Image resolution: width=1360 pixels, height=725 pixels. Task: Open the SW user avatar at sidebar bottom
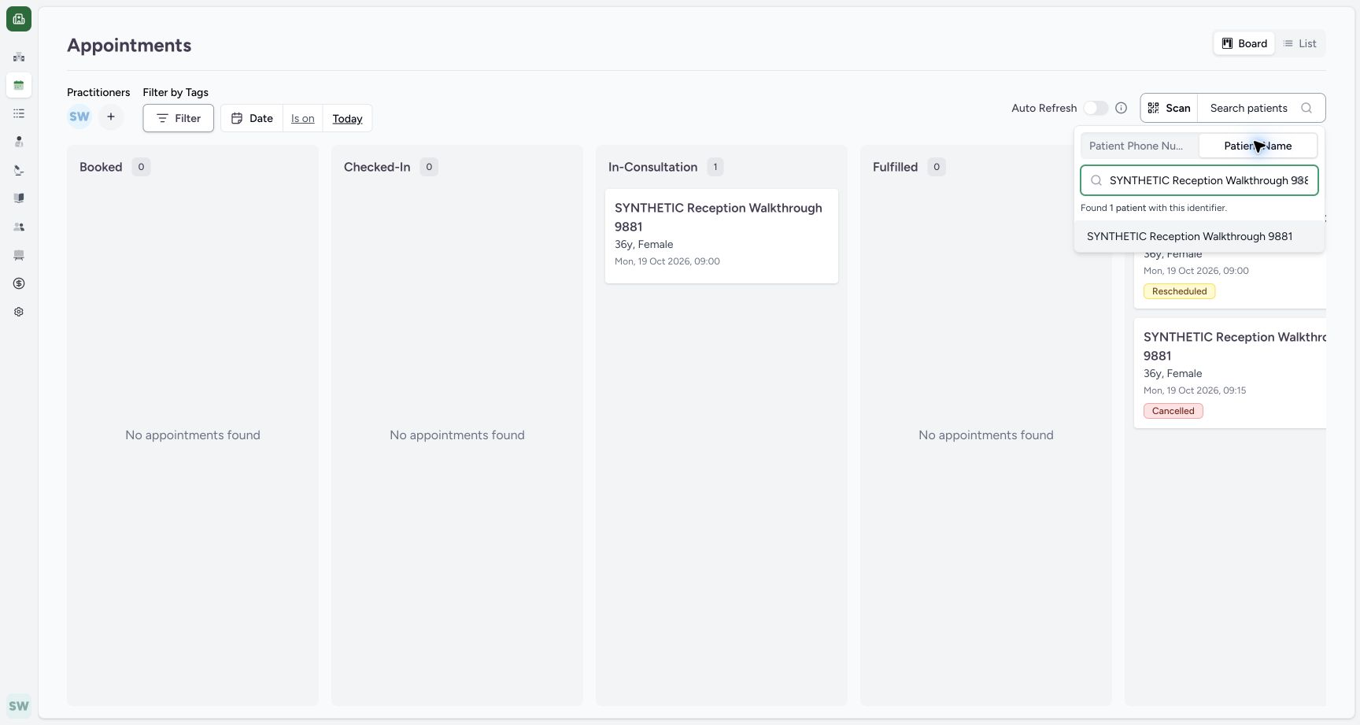pos(19,706)
